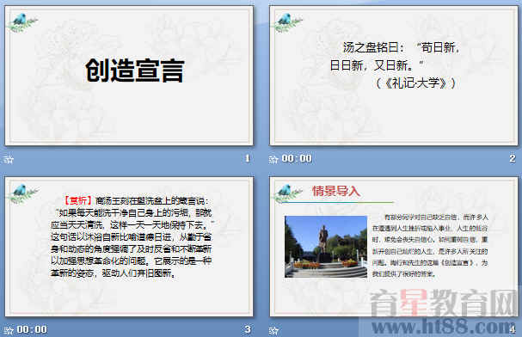
Task: Click the statue photo in slide 4
Action: pos(326,247)
